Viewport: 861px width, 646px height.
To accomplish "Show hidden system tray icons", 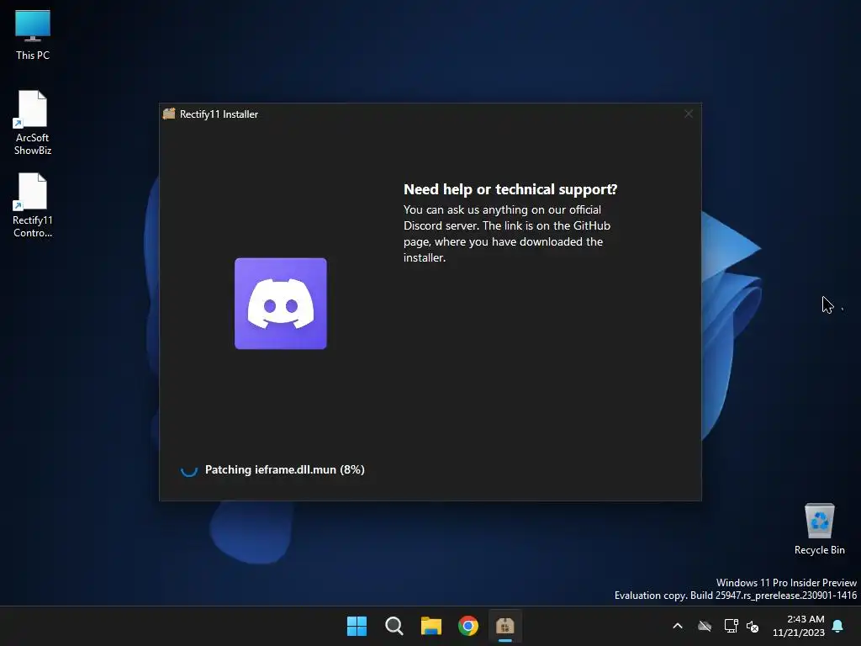I will pyautogui.click(x=678, y=626).
